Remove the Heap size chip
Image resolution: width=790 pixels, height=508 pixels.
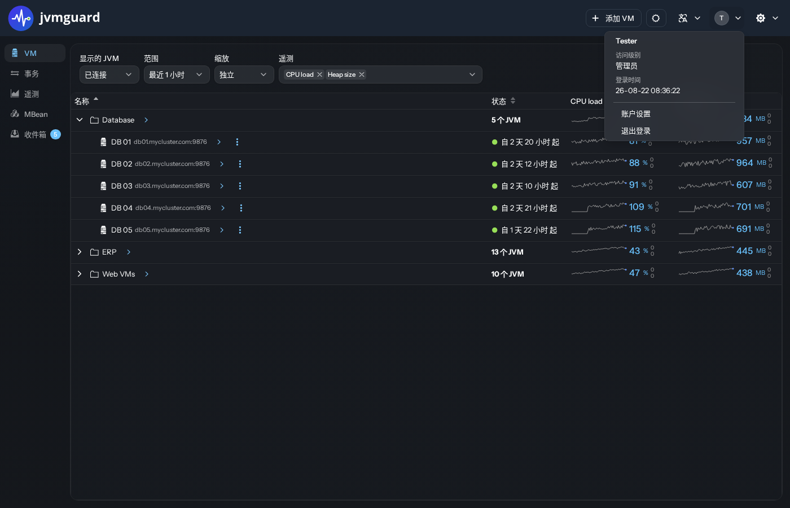[x=362, y=75]
